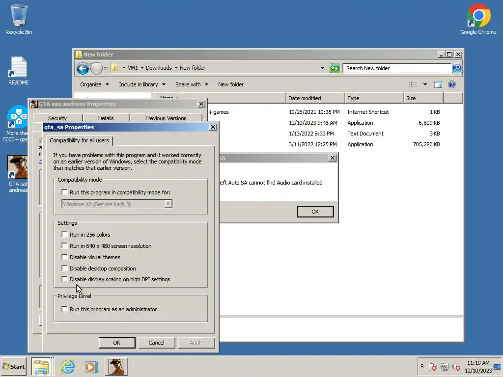Open the address bar history dropdown

(x=322, y=68)
